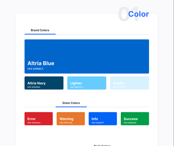Screen dimensions: 174x146
Task: Select the Altria Blue color swatch
Action: 87,57
